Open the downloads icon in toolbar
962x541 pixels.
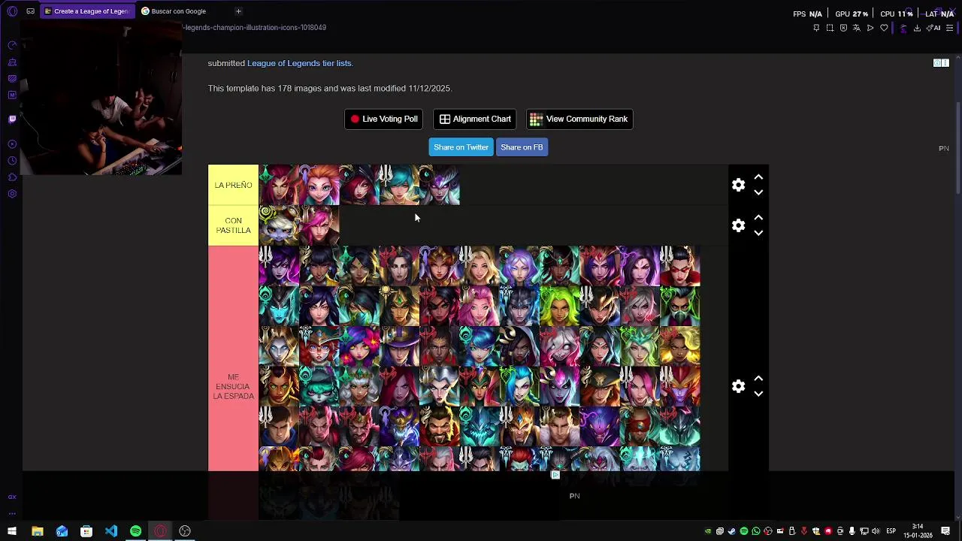(x=917, y=28)
